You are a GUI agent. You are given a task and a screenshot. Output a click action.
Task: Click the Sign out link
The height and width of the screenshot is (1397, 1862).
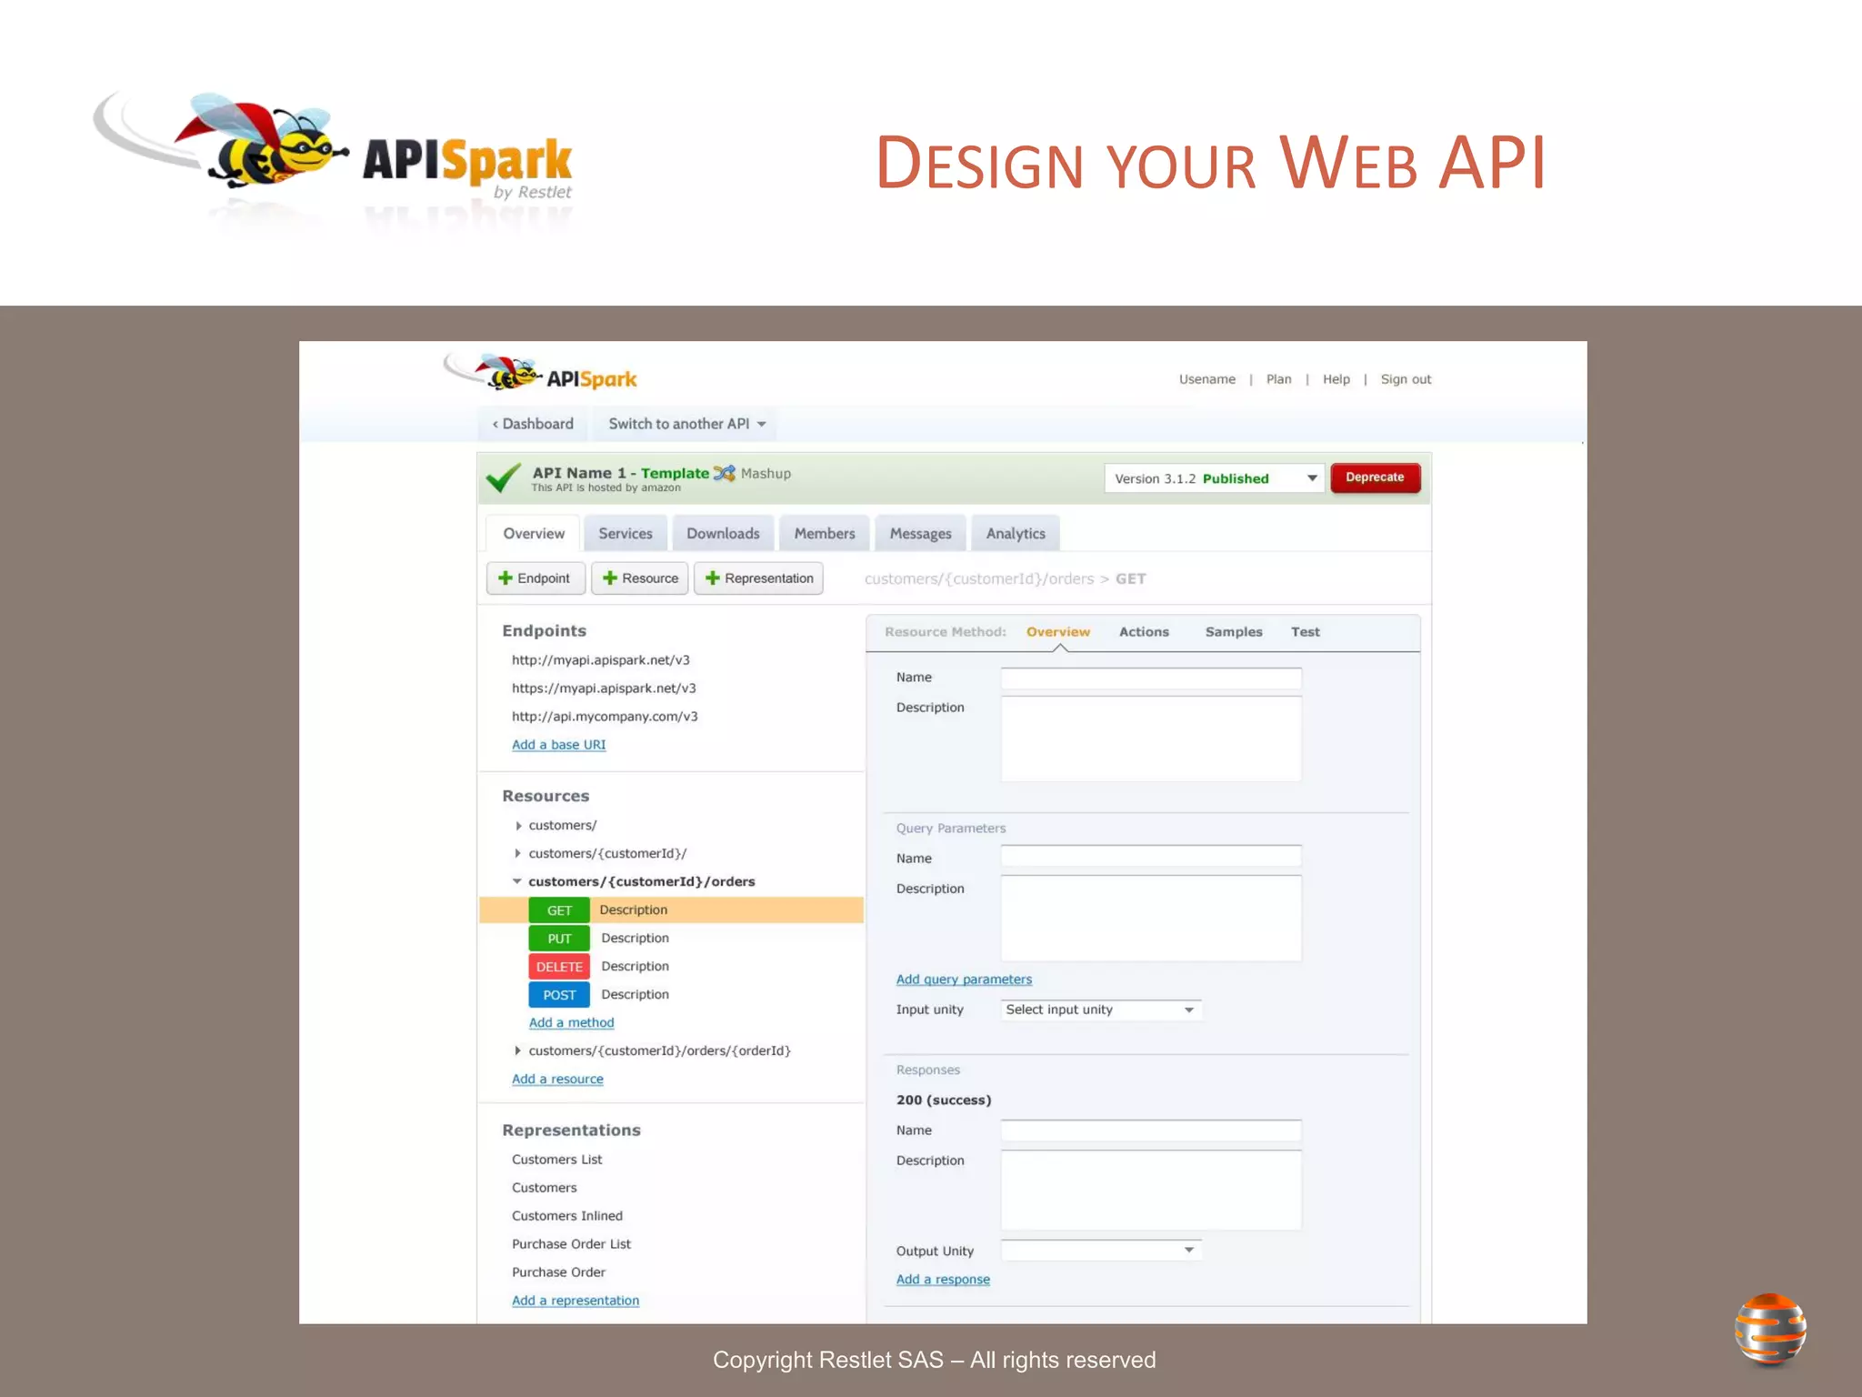point(1406,379)
